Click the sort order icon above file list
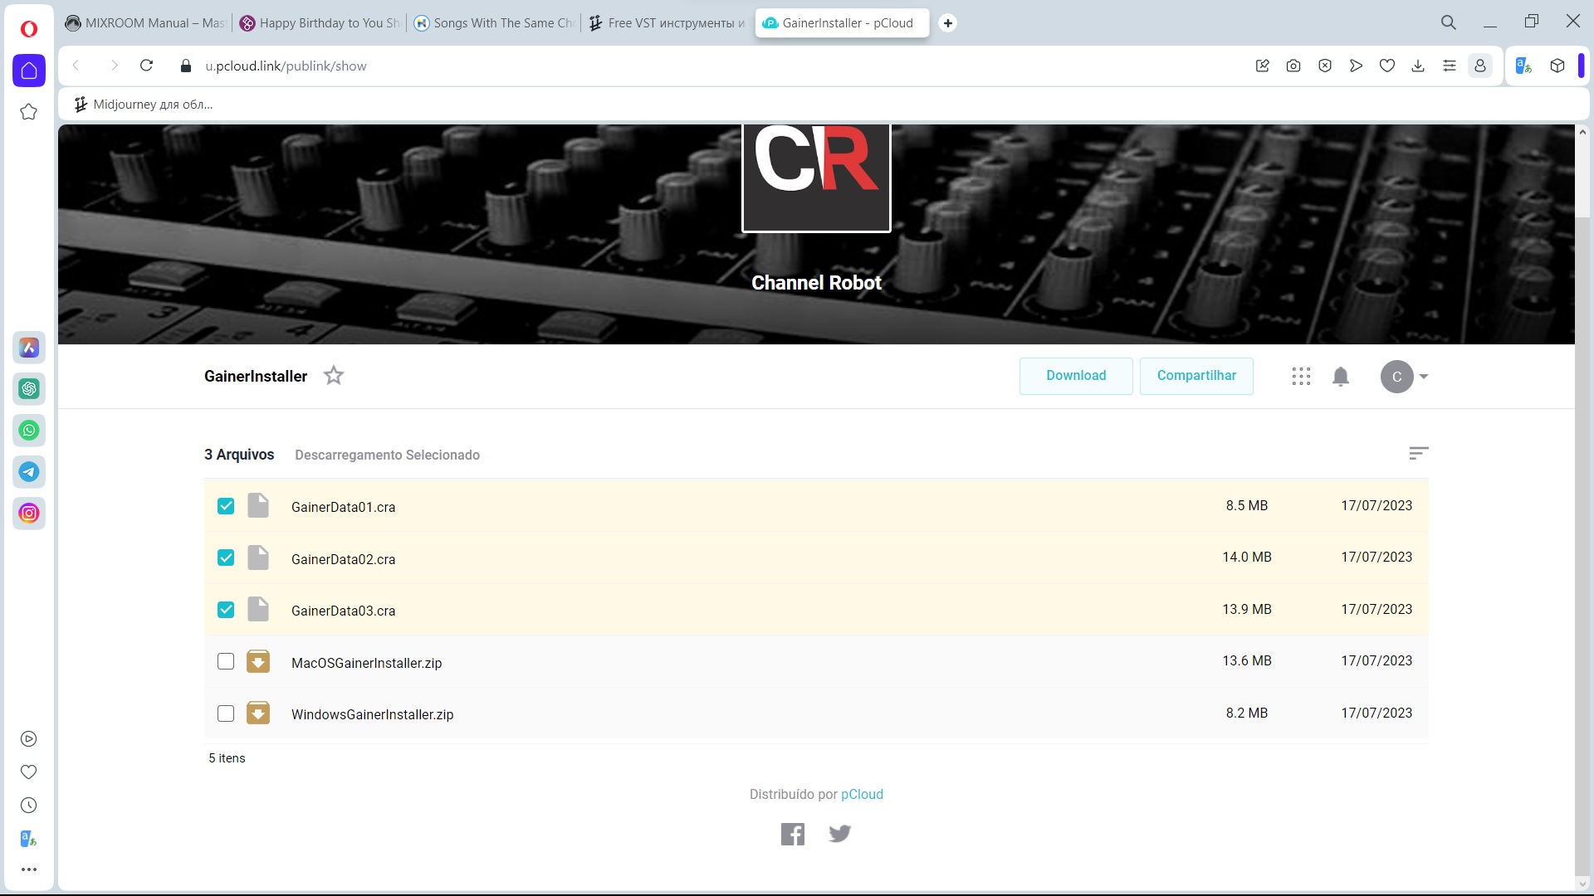The height and width of the screenshot is (896, 1594). (1418, 453)
